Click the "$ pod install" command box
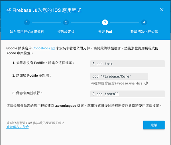Viewport: 171px width, 145px height. pyautogui.click(x=127, y=94)
